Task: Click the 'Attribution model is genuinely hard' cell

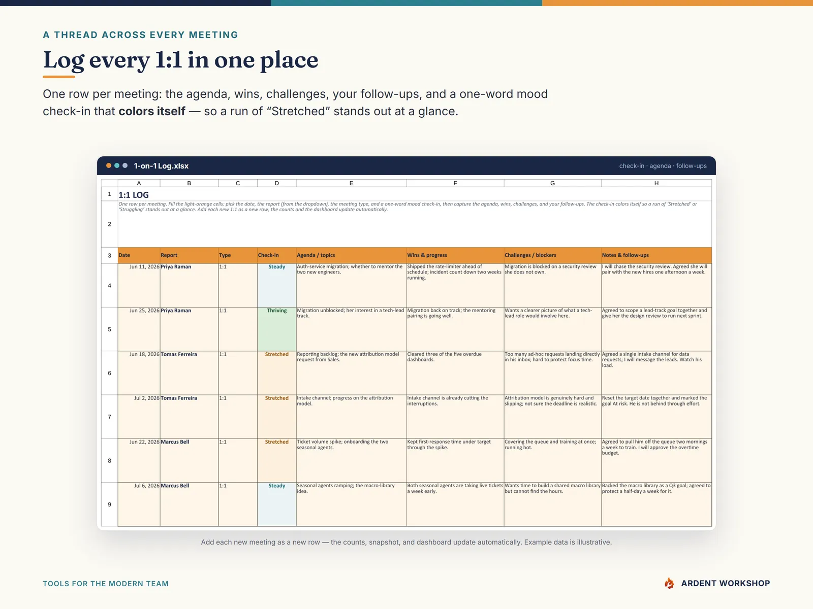Action: (553, 417)
